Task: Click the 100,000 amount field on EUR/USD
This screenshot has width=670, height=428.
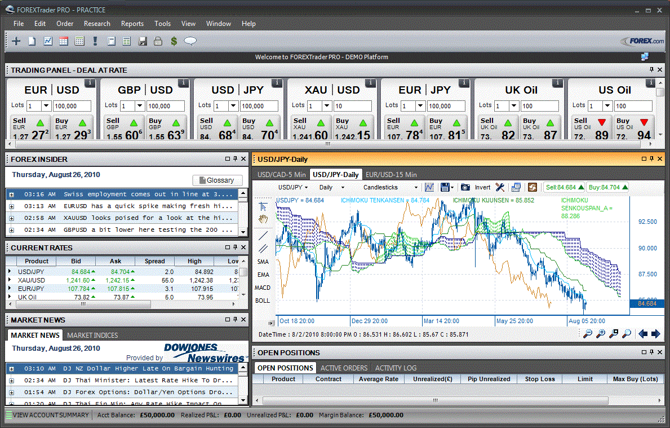Action: pyautogui.click(x=72, y=105)
